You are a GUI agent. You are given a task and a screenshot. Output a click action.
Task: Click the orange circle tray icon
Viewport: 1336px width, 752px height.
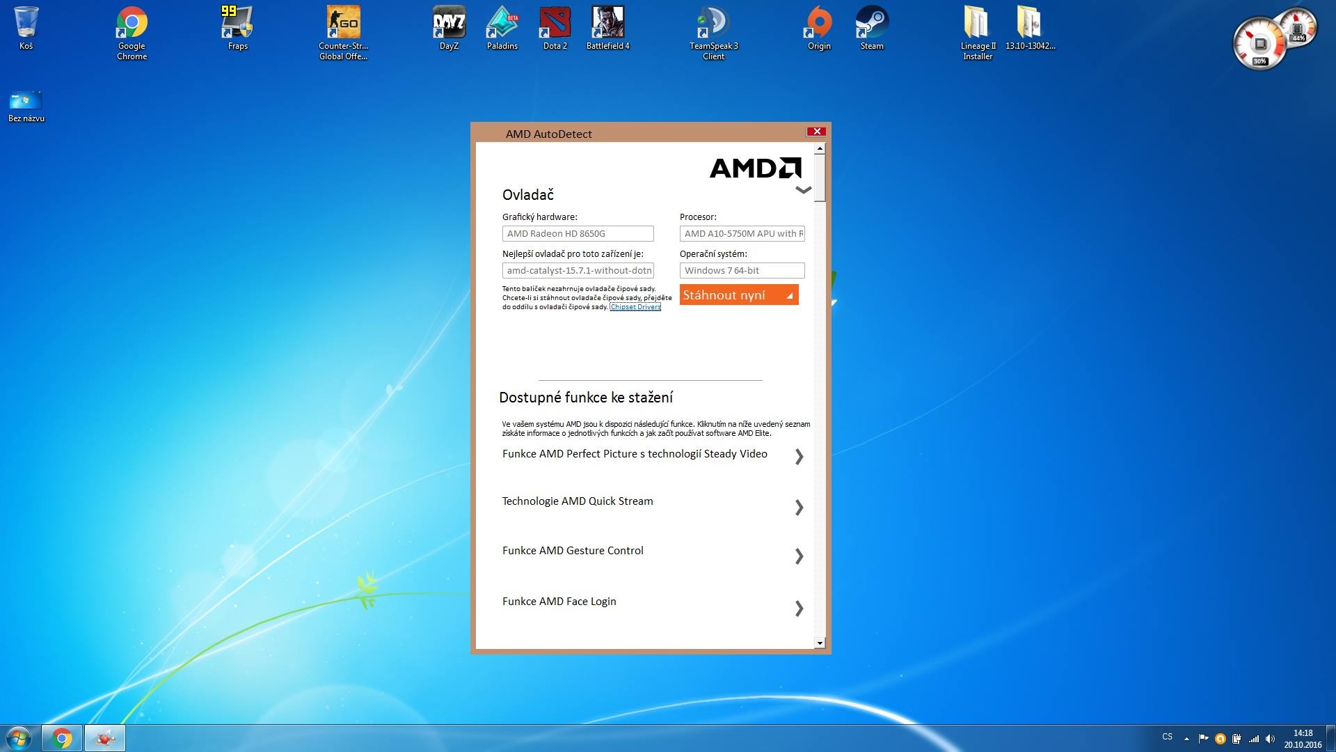click(1220, 739)
